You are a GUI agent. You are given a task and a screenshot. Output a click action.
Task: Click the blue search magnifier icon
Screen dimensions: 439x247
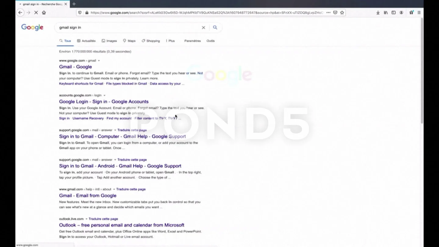[215, 27]
